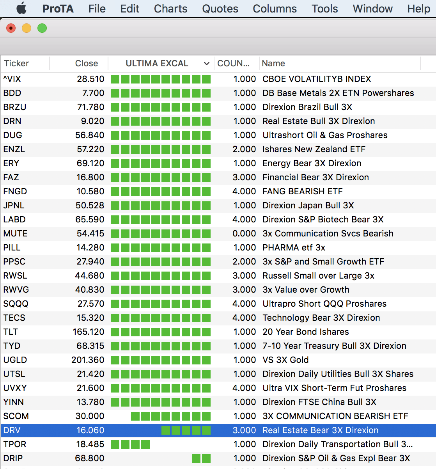
Task: Click the close price 28.510
Action: [x=90, y=79]
